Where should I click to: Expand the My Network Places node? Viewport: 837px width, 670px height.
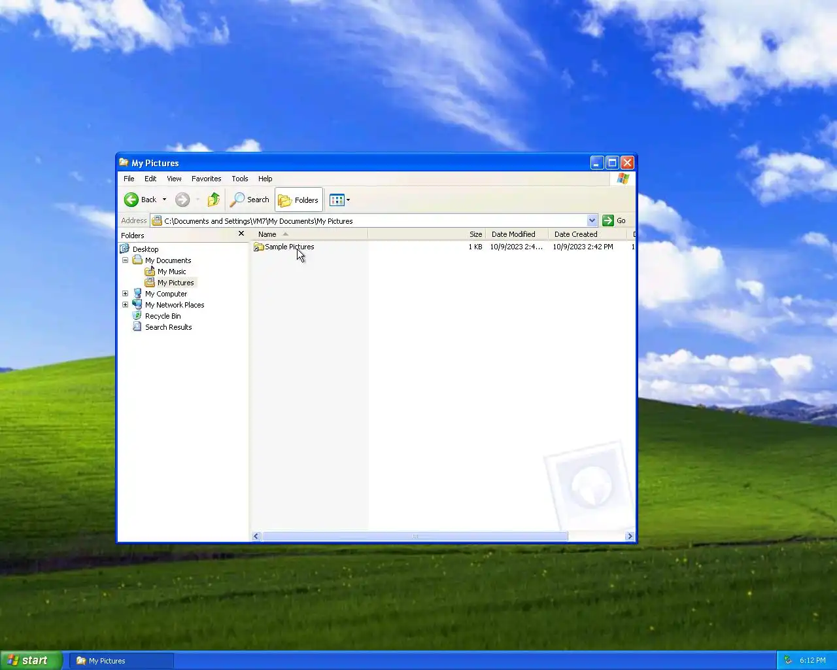click(x=125, y=305)
